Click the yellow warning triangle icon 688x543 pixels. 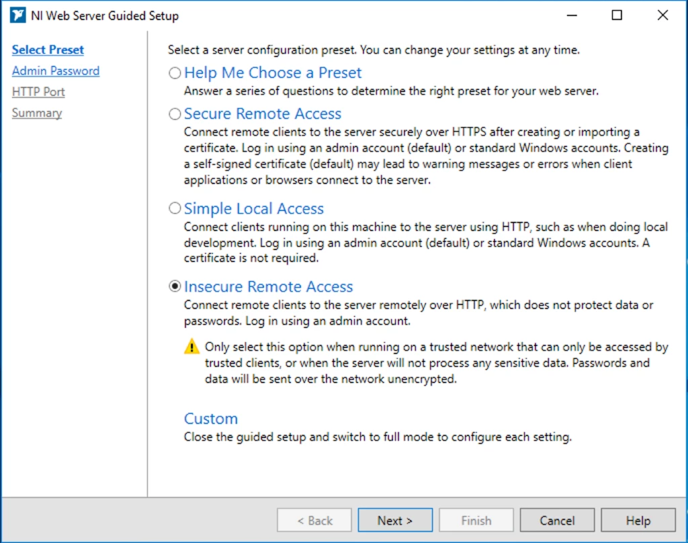click(x=191, y=346)
